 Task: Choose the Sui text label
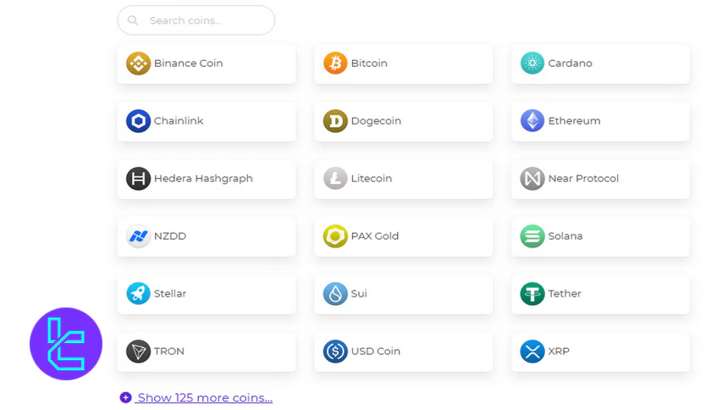[359, 294]
